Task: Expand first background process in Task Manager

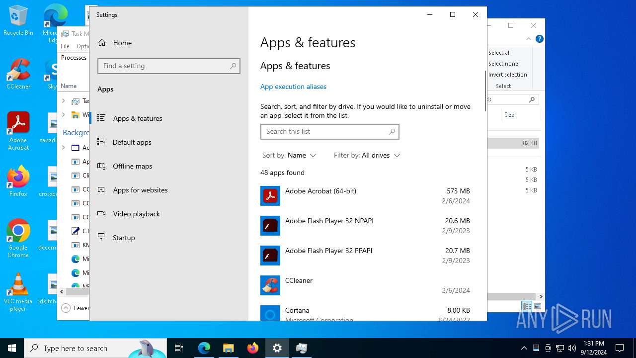Action: [63, 148]
